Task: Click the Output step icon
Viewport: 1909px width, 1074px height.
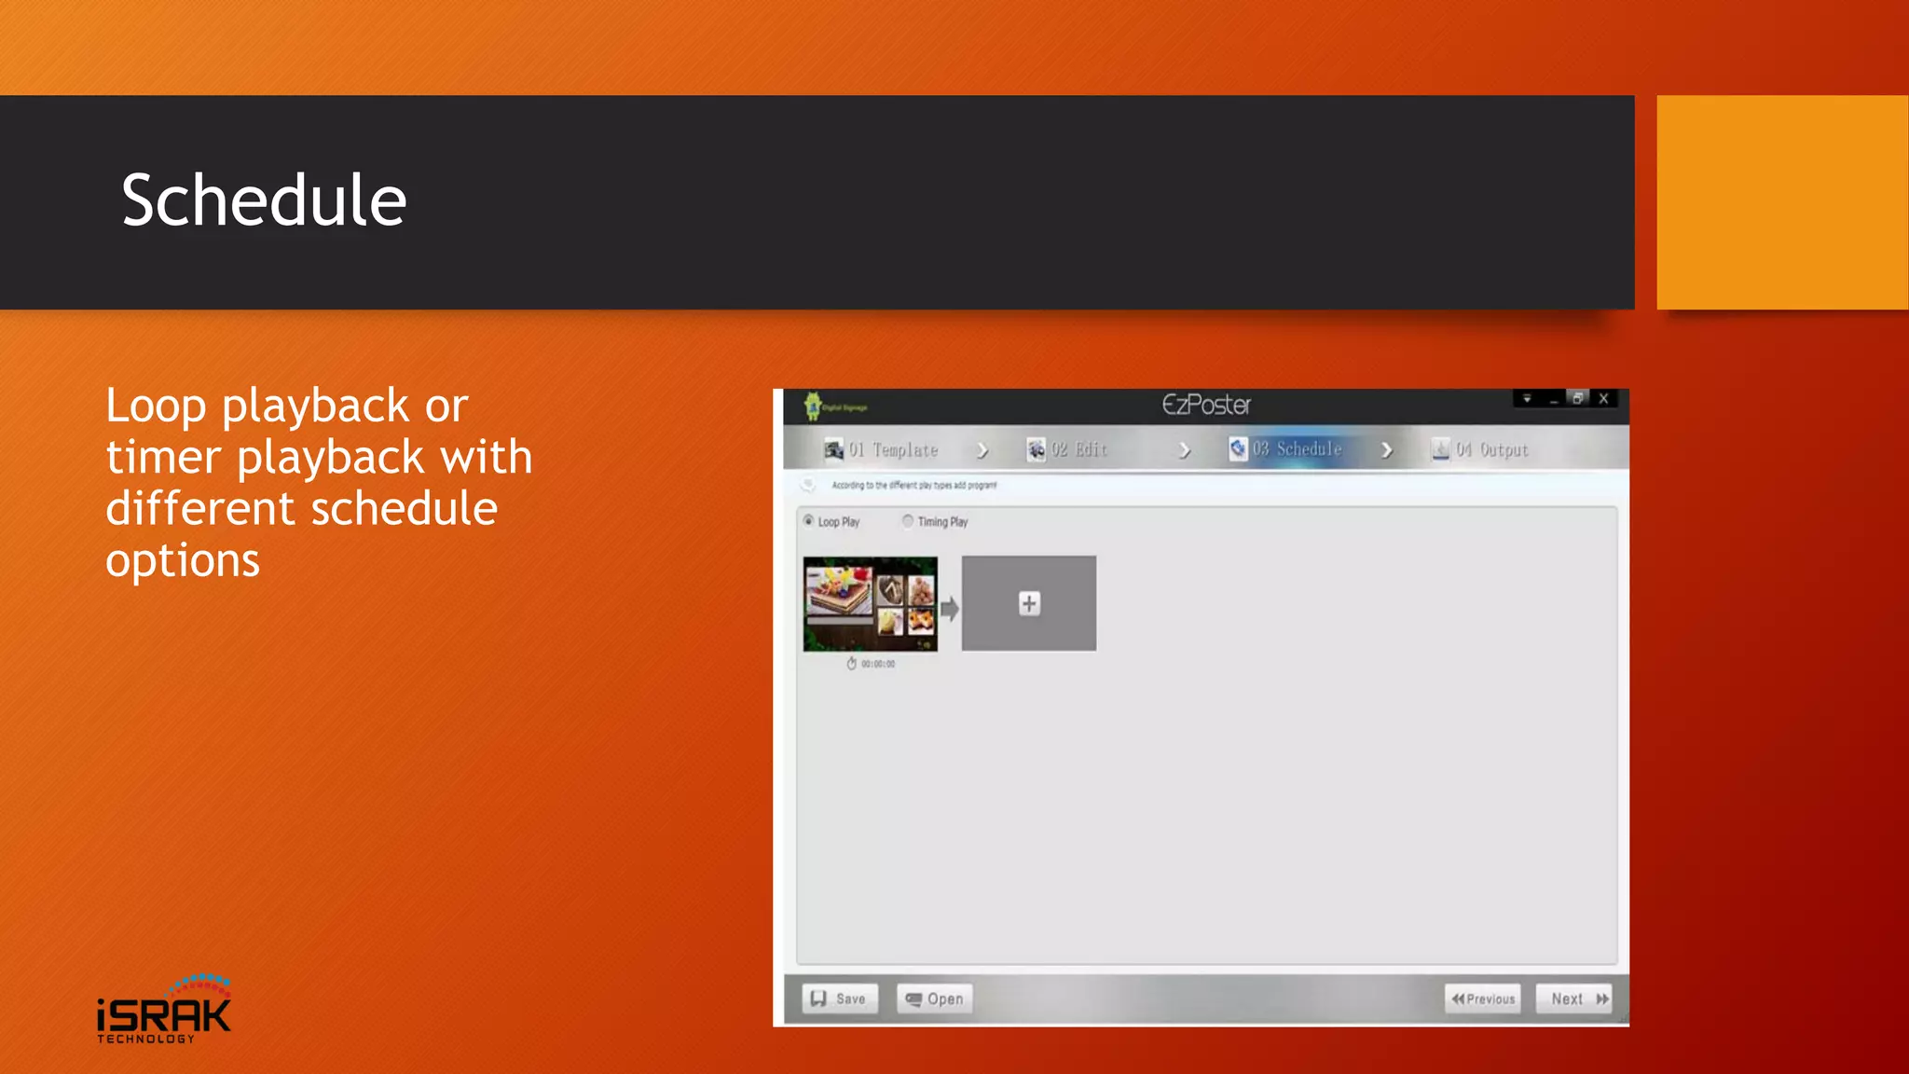Action: (1440, 449)
